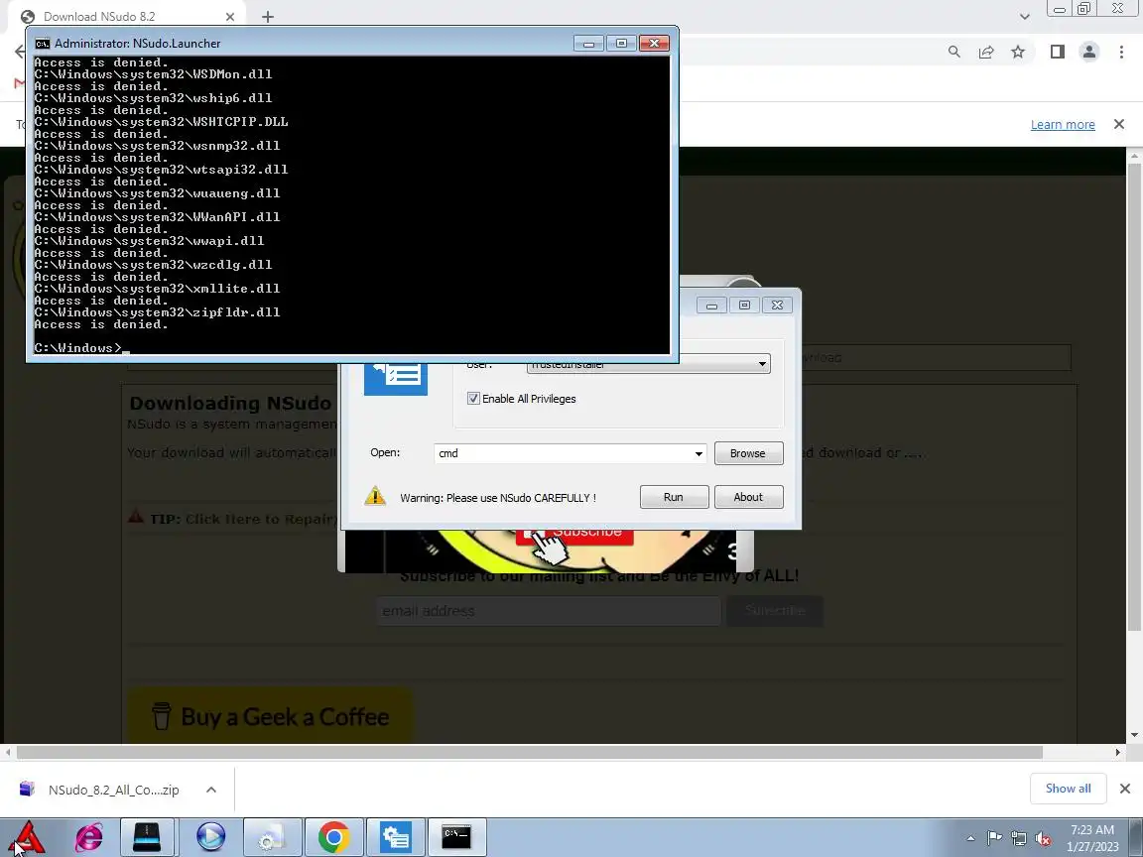
Task: Expand the Open command combo box arrow
Action: click(x=698, y=453)
